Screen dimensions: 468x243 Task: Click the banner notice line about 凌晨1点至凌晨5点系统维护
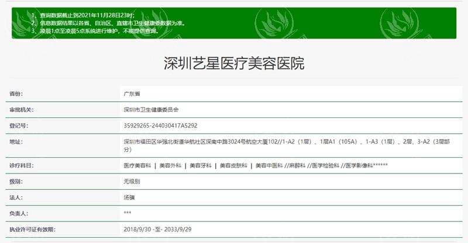pos(95,31)
